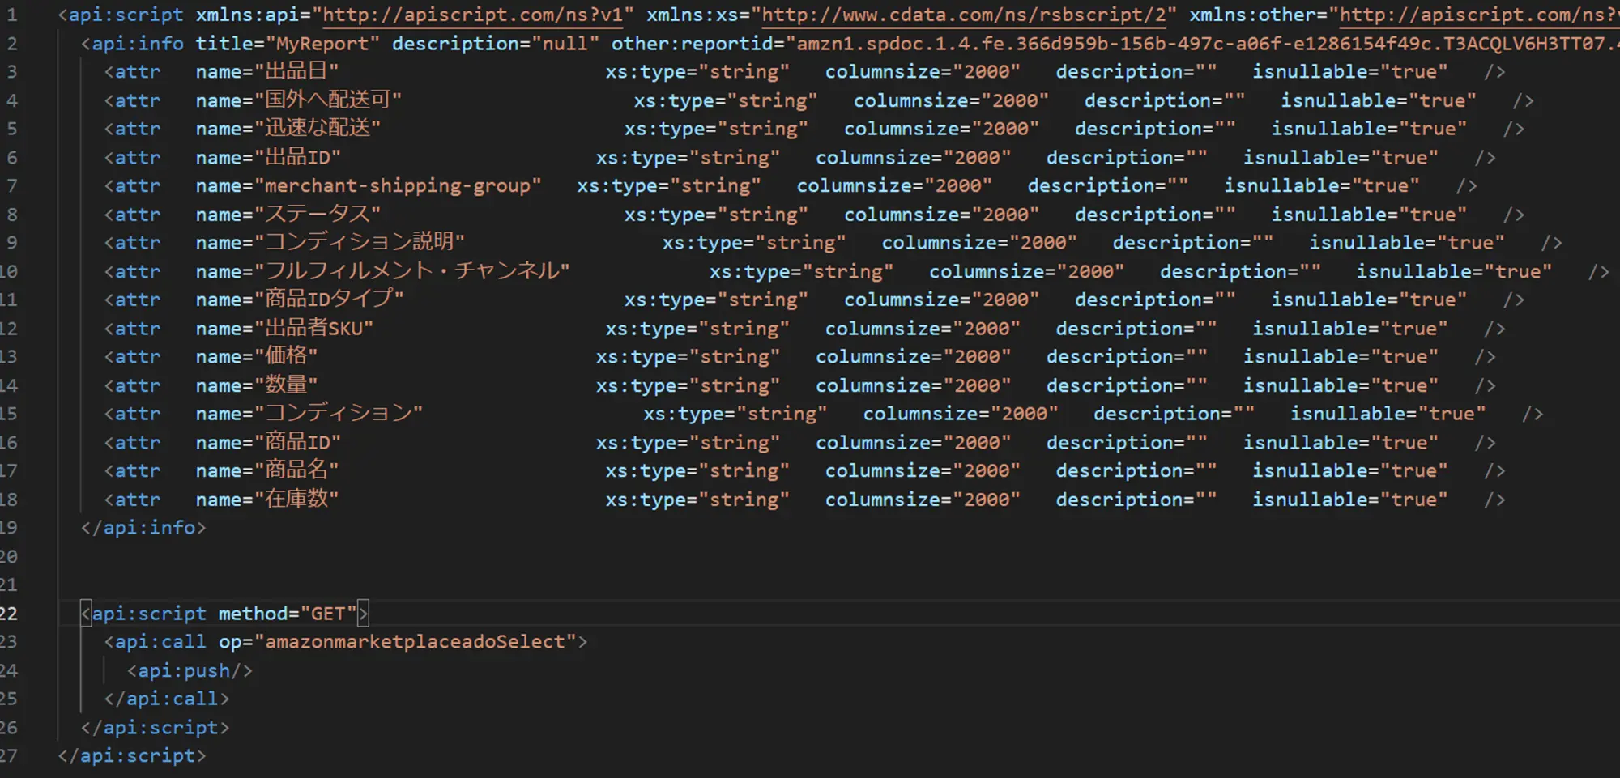Click line number 1 in the gutter
Viewport: 1620px width, 778px height.
[11, 15]
